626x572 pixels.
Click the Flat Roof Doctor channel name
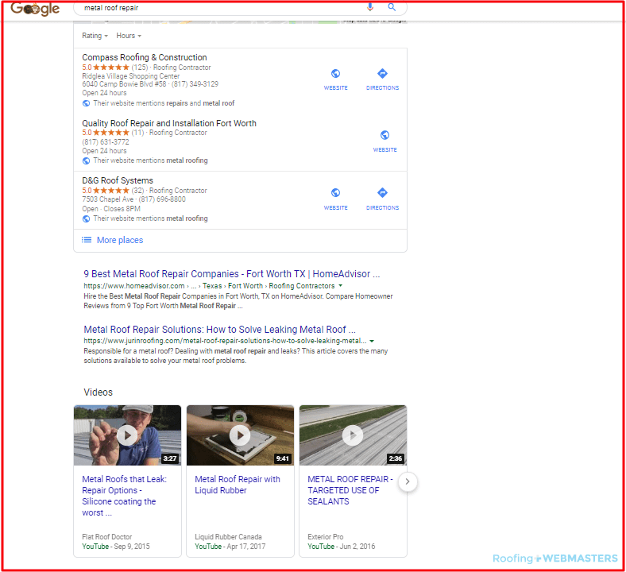(107, 537)
